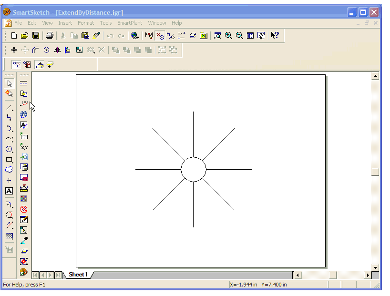Screen dimensions: 390x296
Task: Click the horizontal scrollbar thumb
Action: click(x=333, y=275)
